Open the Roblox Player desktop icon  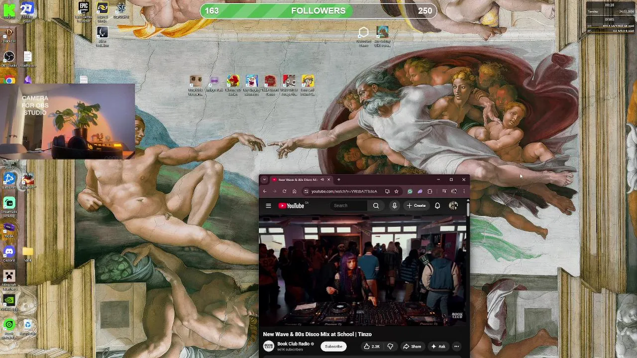click(x=27, y=12)
